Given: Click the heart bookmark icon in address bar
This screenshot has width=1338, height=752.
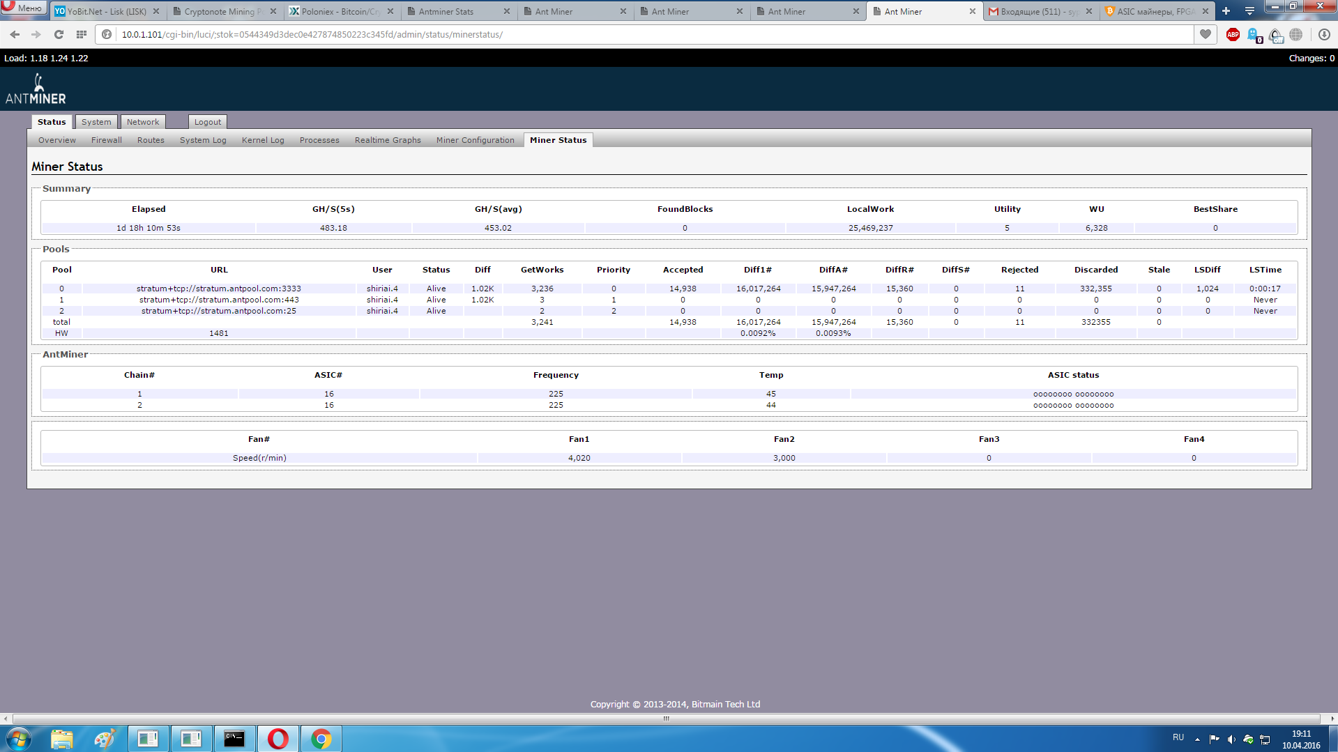Looking at the screenshot, I should tap(1206, 34).
